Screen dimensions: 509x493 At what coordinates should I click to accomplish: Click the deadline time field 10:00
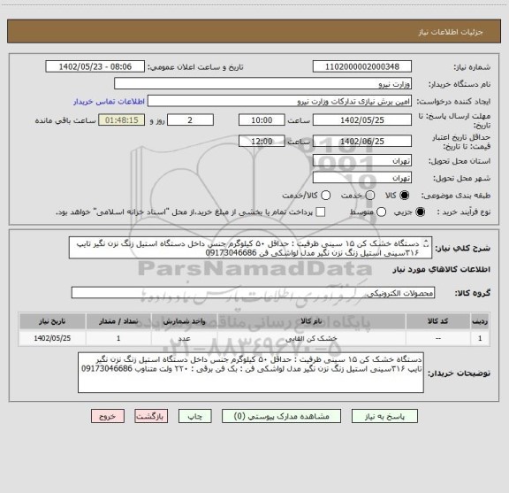pos(262,120)
